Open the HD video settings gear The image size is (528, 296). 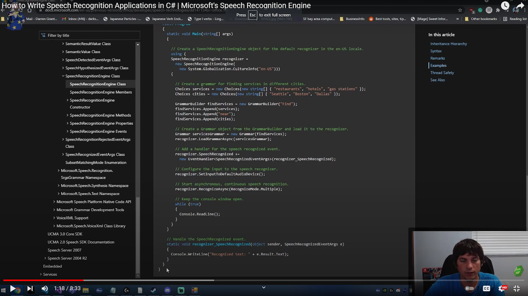(x=502, y=289)
